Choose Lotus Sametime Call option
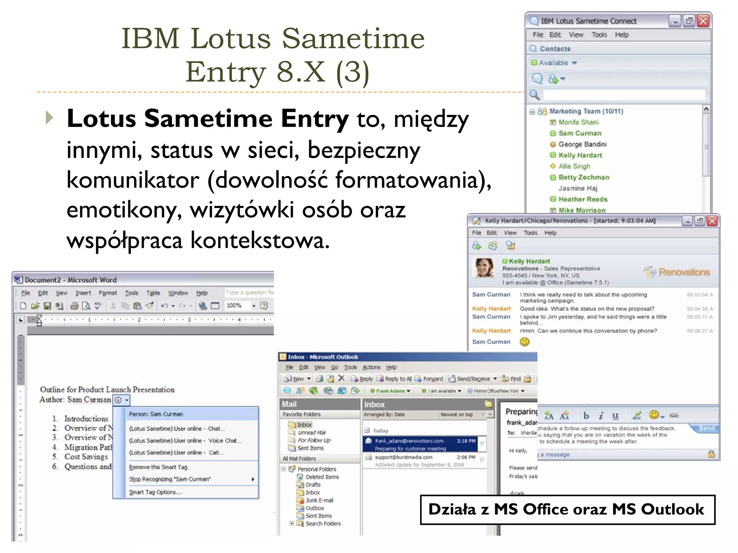 coord(176,453)
